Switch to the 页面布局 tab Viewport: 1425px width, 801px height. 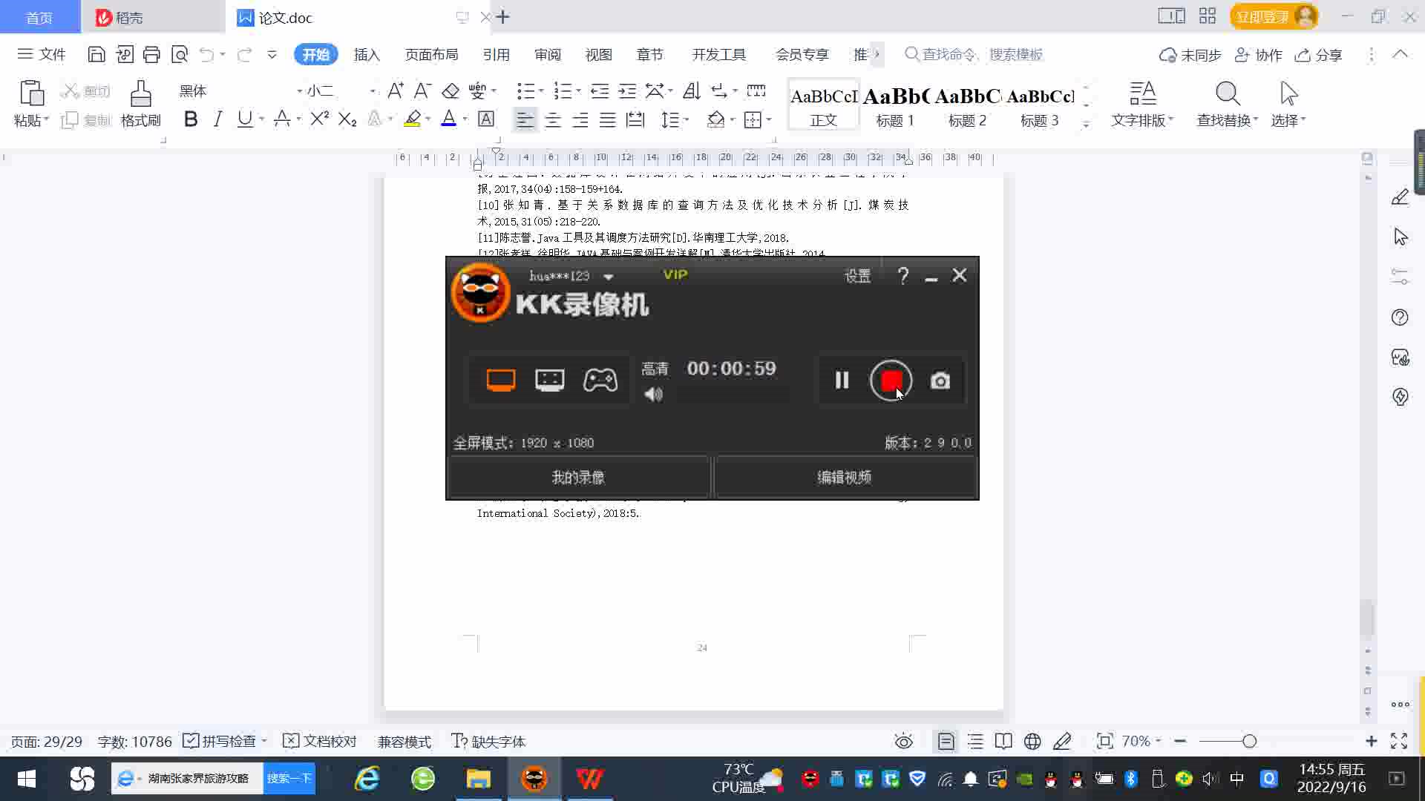point(431,55)
